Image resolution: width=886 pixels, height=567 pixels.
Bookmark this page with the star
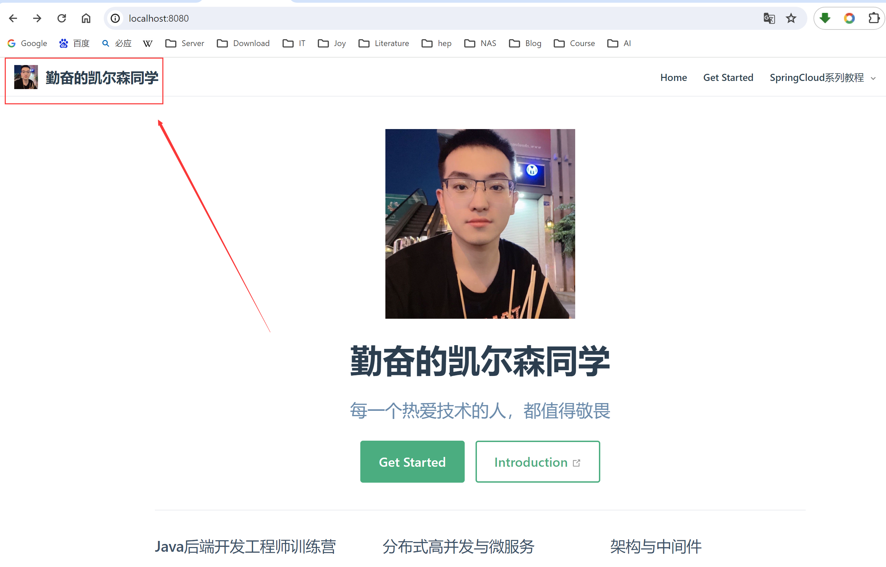[x=790, y=18]
